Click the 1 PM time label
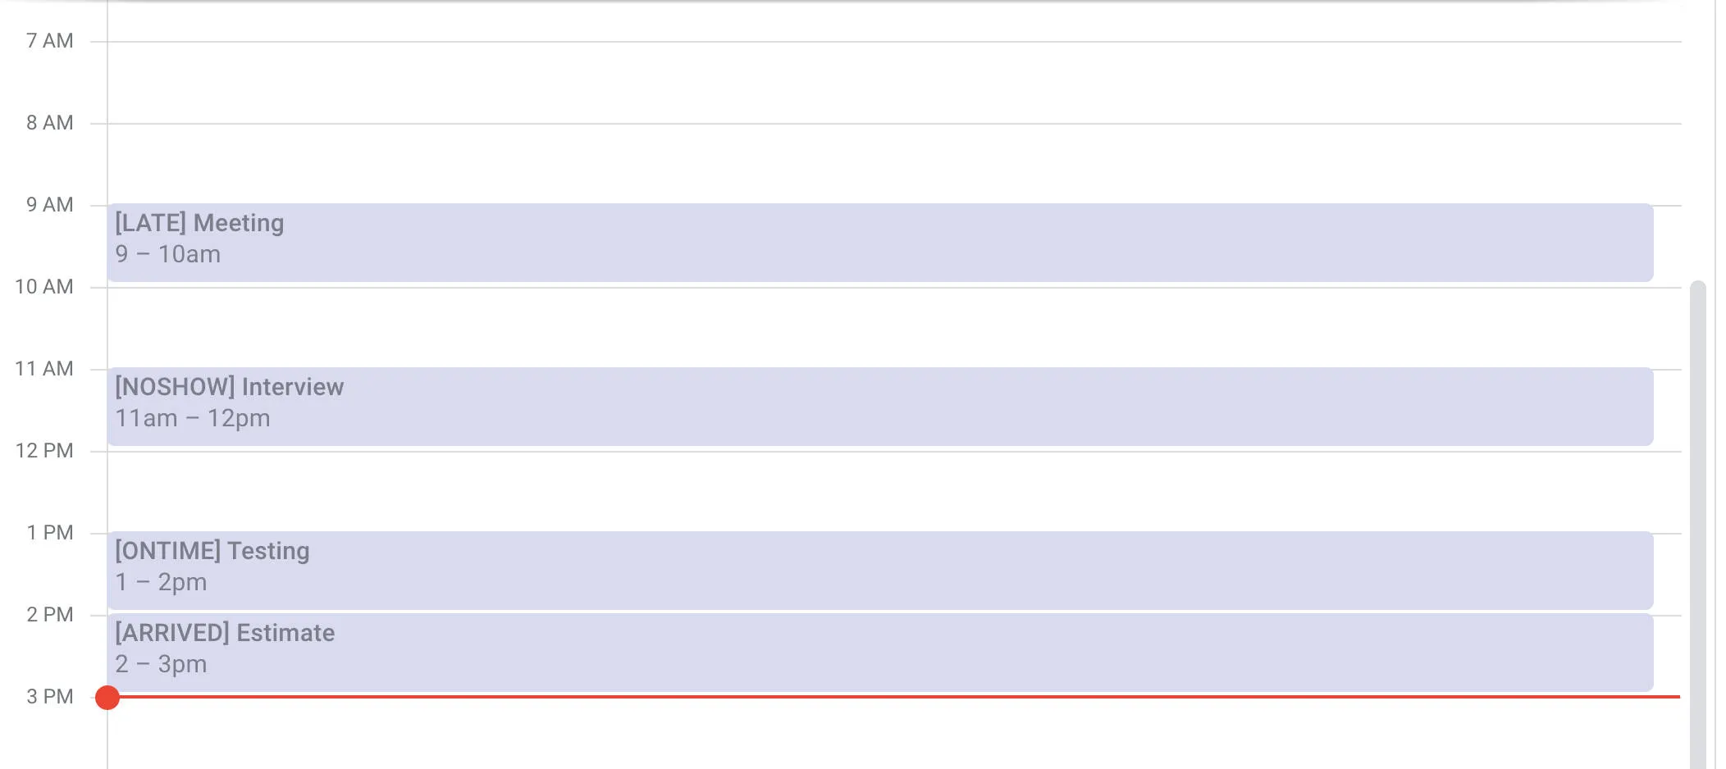The image size is (1726, 769). (48, 532)
